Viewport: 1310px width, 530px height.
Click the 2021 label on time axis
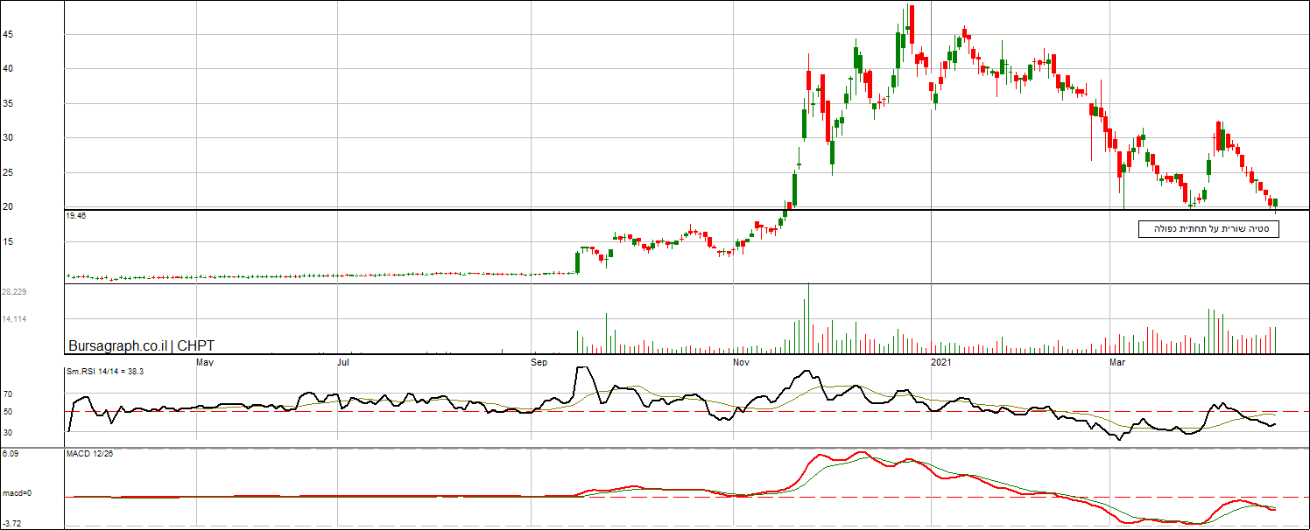click(940, 361)
